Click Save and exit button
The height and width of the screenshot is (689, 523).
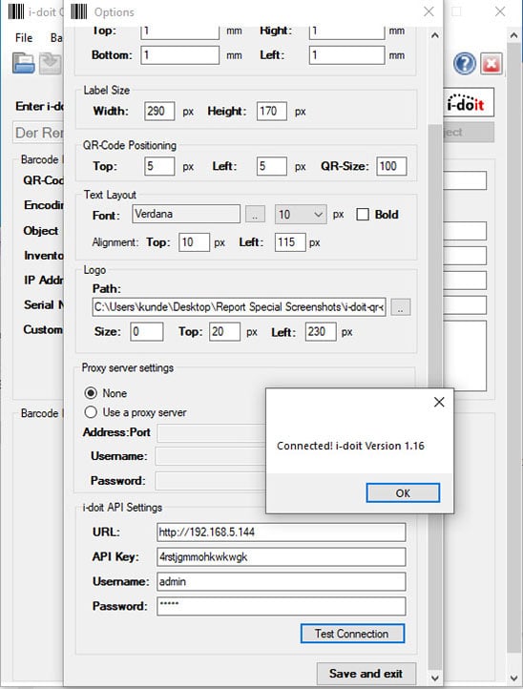click(x=366, y=674)
